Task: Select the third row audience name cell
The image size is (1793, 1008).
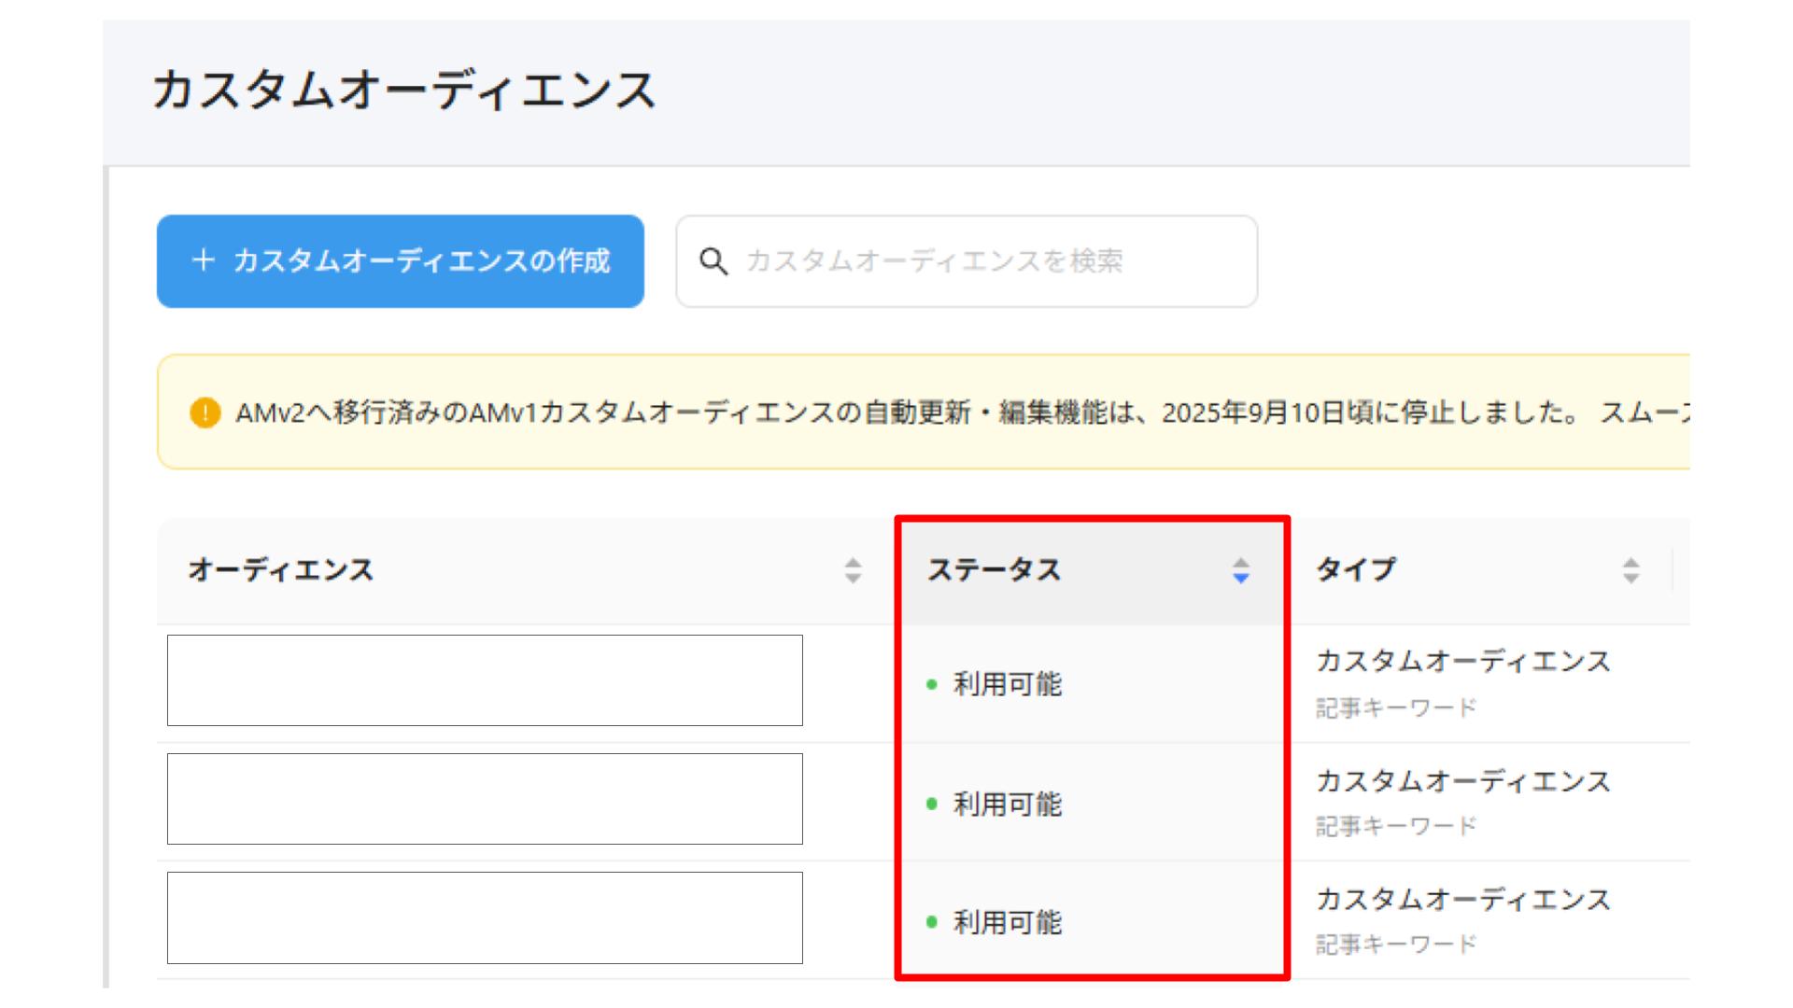Action: point(485,917)
